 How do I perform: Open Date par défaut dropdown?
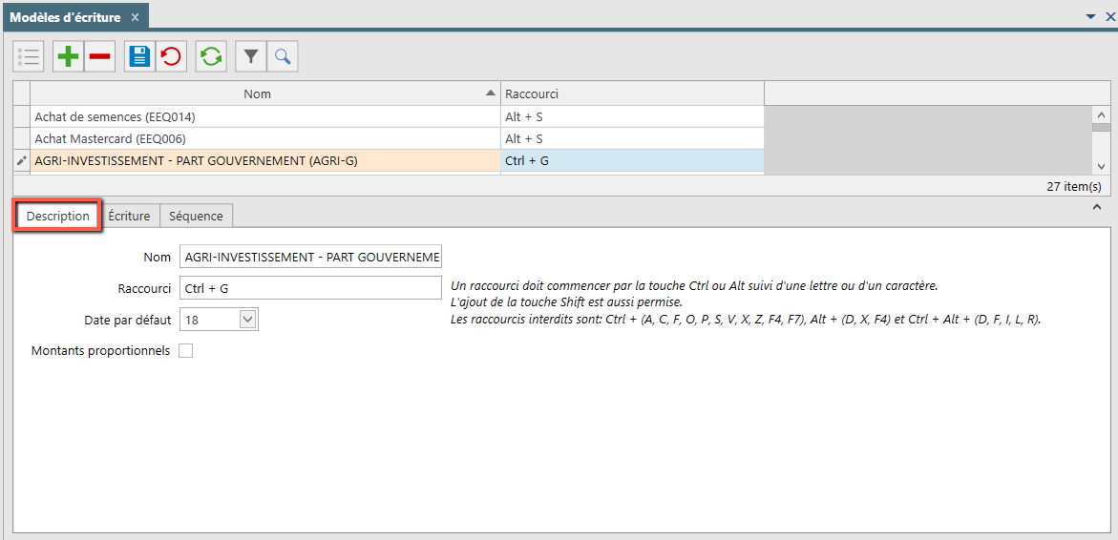click(247, 320)
